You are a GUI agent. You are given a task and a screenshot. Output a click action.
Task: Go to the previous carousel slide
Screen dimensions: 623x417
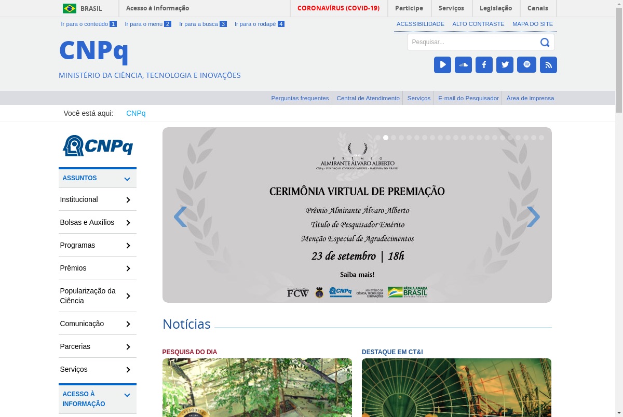click(180, 217)
